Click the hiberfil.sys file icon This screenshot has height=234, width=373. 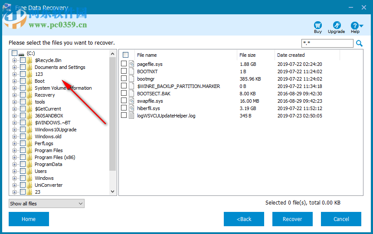[131, 108]
